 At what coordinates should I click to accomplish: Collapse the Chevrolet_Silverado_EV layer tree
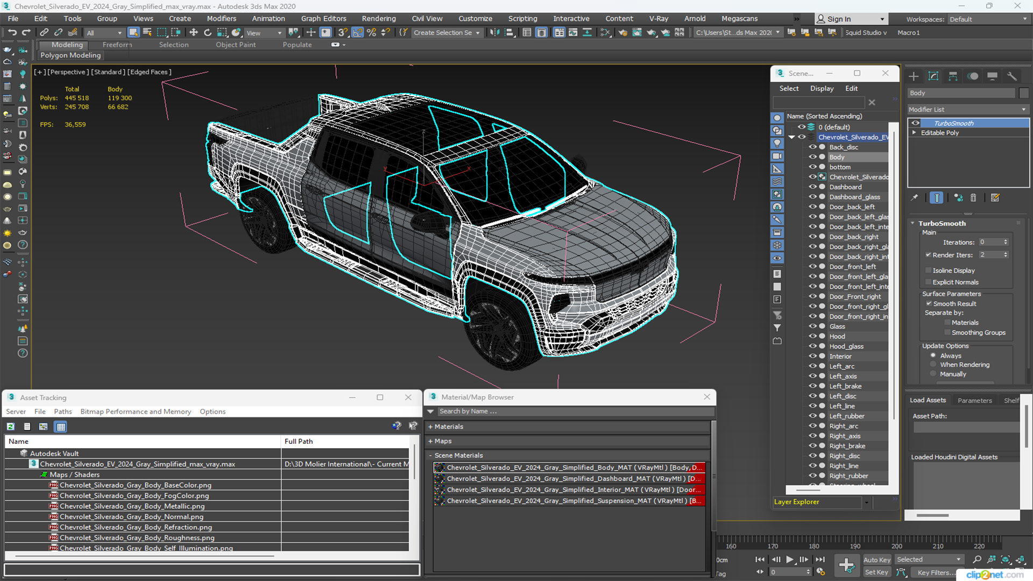791,137
